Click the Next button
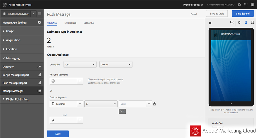The width and height of the screenshot is (257, 138). 58,134
